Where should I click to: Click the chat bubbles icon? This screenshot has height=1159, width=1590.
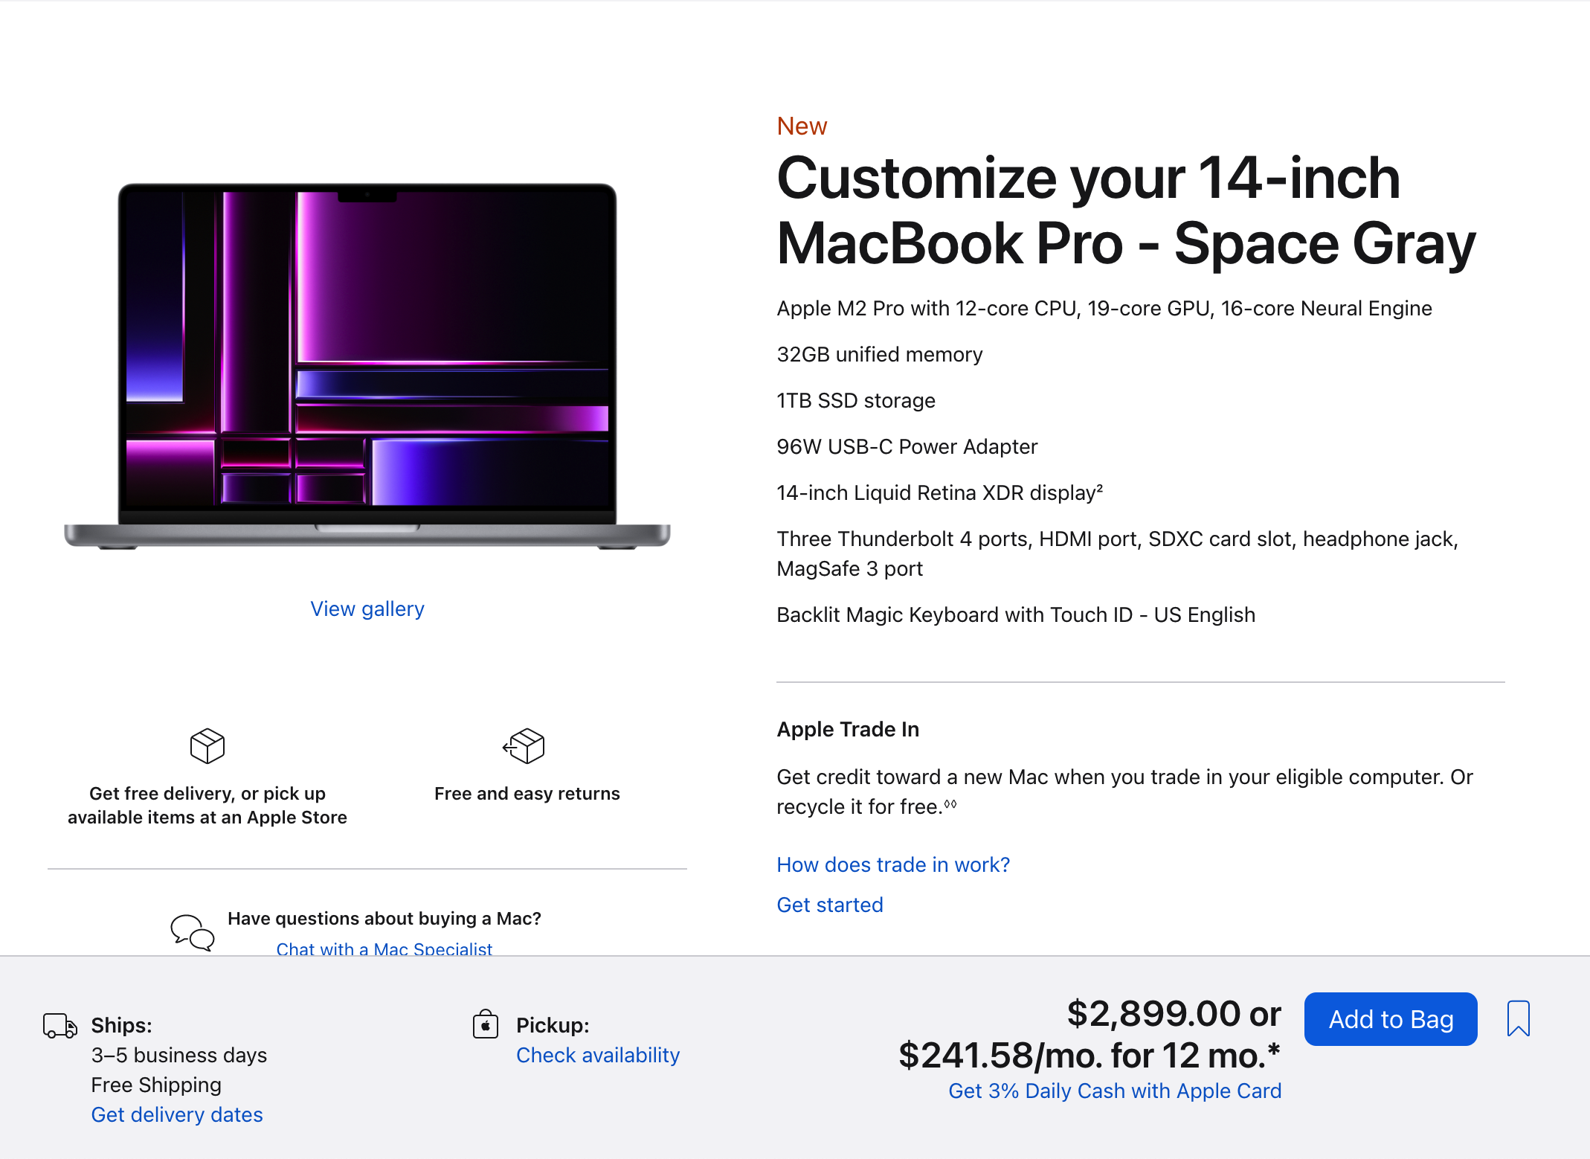193,932
